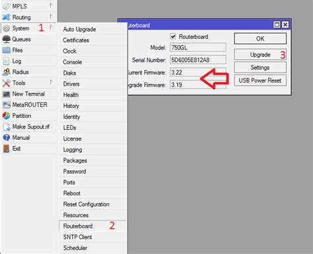Click the New Terminal screen icon
Screen dimensions: 313x254
(7, 94)
